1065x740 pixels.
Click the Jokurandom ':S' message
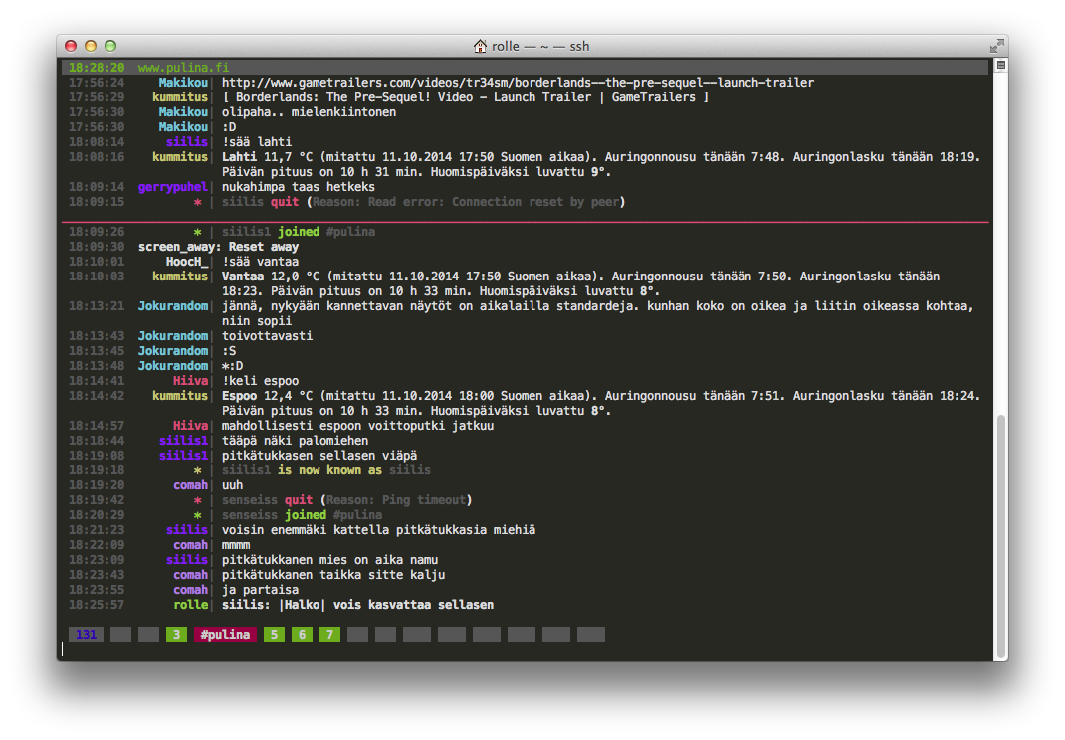click(x=229, y=351)
